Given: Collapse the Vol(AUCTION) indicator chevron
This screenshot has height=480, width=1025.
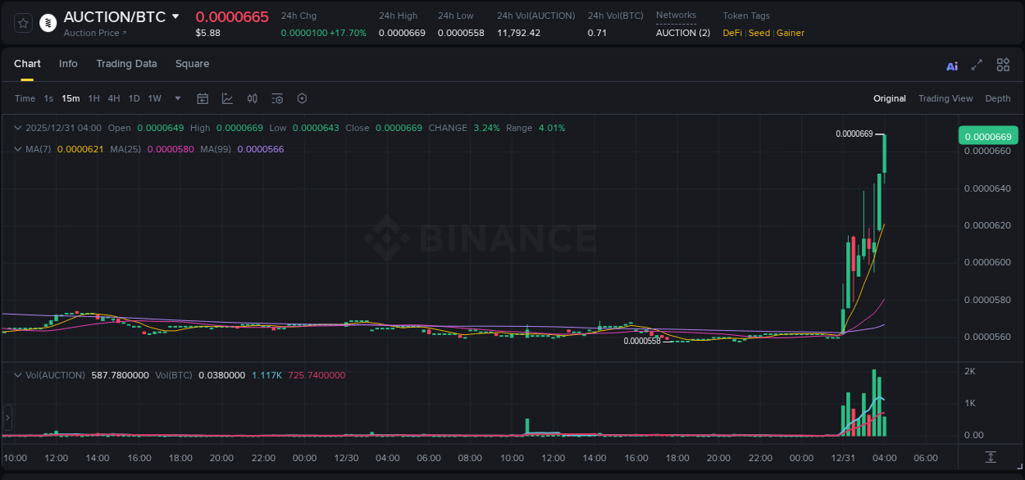Looking at the screenshot, I should pyautogui.click(x=18, y=375).
